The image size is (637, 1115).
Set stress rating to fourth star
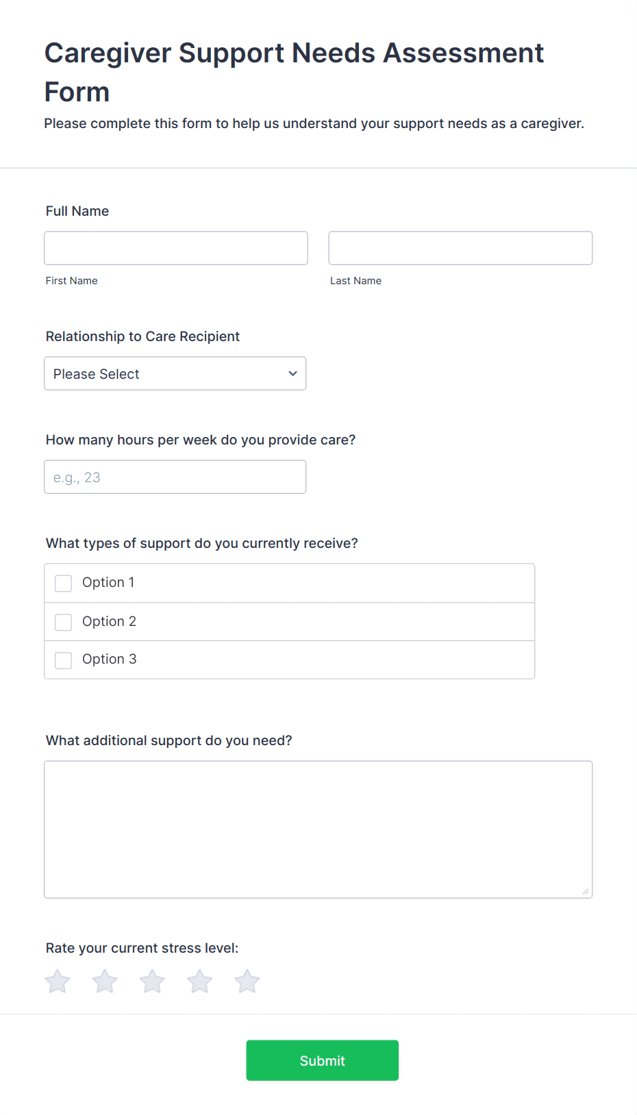199,981
